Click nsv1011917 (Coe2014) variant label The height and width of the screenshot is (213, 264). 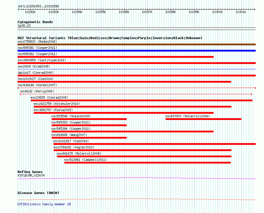pos(71,141)
